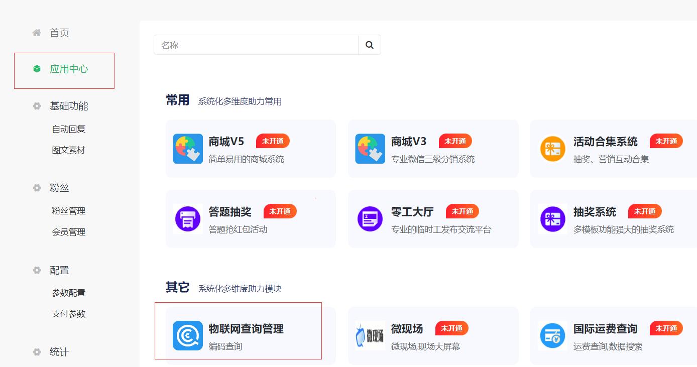Click the 商城V5 puzzle icon
The image size is (697, 367).
click(188, 149)
